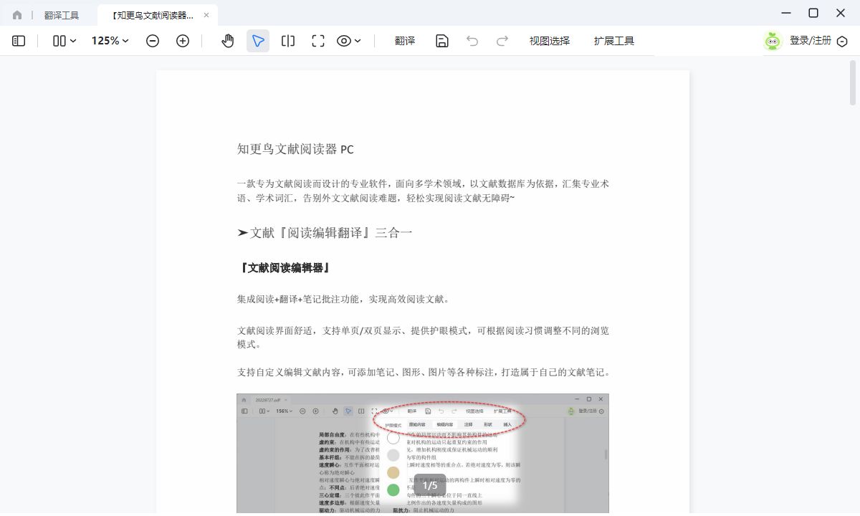The height and width of the screenshot is (516, 860).
Task: Click the 翻译 toolbar button
Action: click(405, 41)
